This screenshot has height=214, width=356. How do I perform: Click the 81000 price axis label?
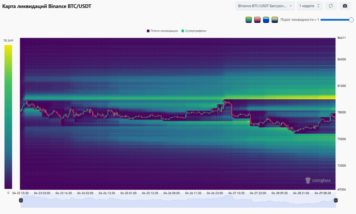click(x=341, y=86)
